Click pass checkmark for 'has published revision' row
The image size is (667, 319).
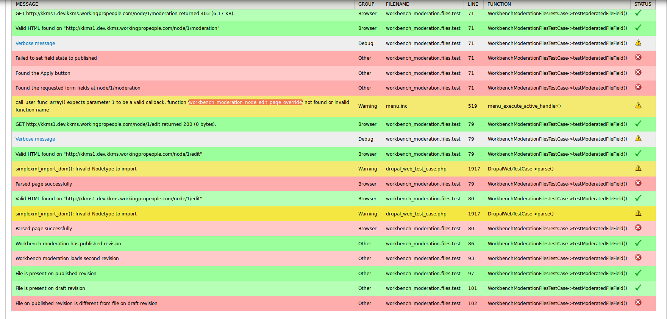pos(638,243)
